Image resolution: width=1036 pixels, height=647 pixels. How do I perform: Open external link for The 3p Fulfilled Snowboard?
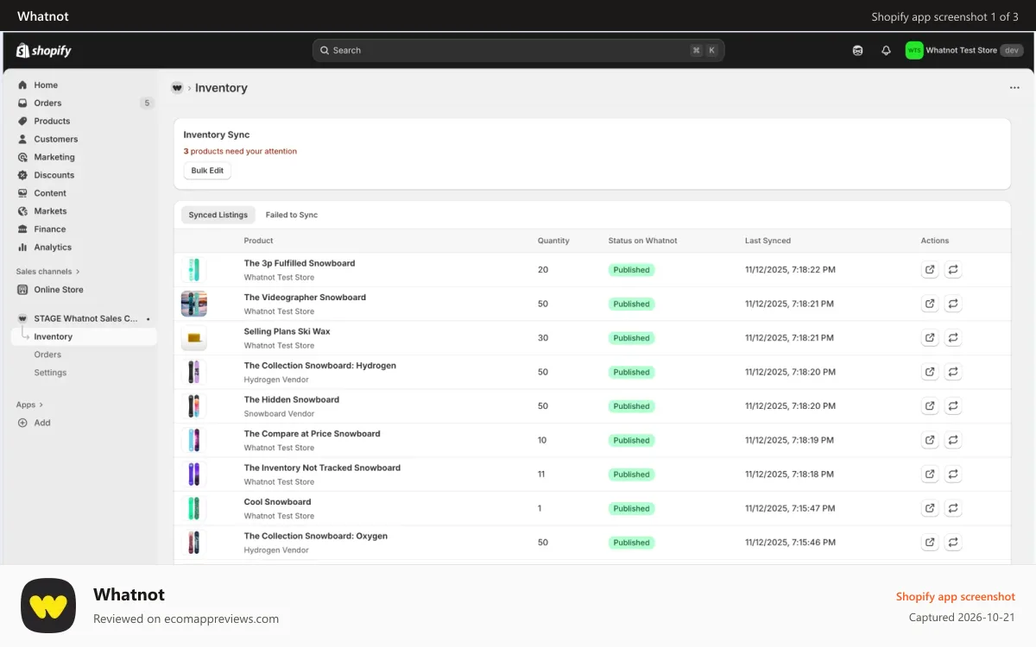click(930, 270)
